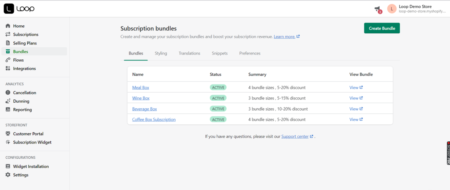450x190 pixels.
Task: Click the Selling Plans document icon
Action: [x=8, y=43]
